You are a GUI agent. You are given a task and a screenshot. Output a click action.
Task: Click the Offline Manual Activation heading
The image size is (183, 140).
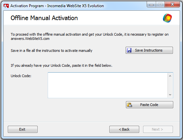[x=44, y=18]
